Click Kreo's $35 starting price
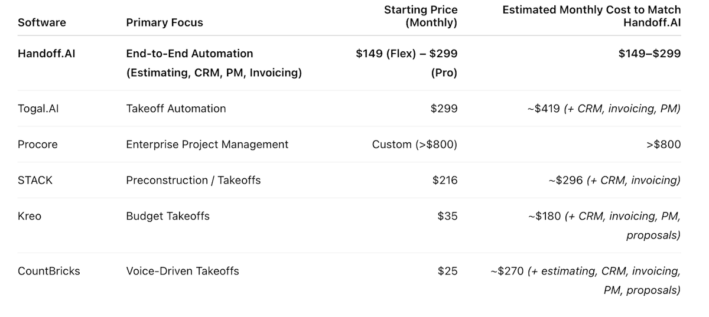This screenshot has width=709, height=317. tap(447, 216)
